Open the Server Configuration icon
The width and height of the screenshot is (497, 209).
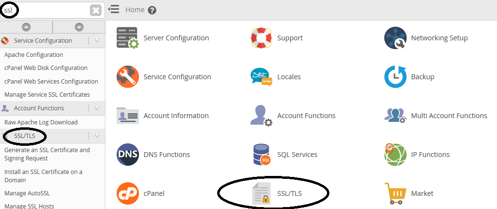pyautogui.click(x=128, y=38)
